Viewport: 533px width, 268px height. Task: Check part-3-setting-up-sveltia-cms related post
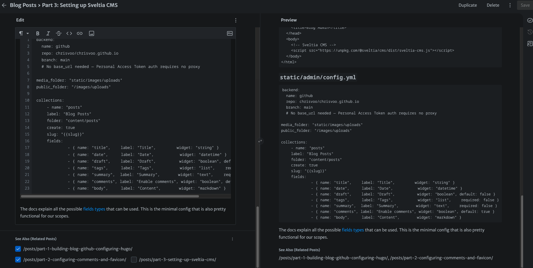pos(134,260)
